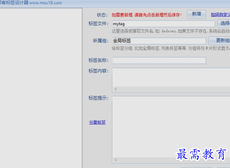Open the 分享标签 link
230x168 pixels.
coord(97,122)
